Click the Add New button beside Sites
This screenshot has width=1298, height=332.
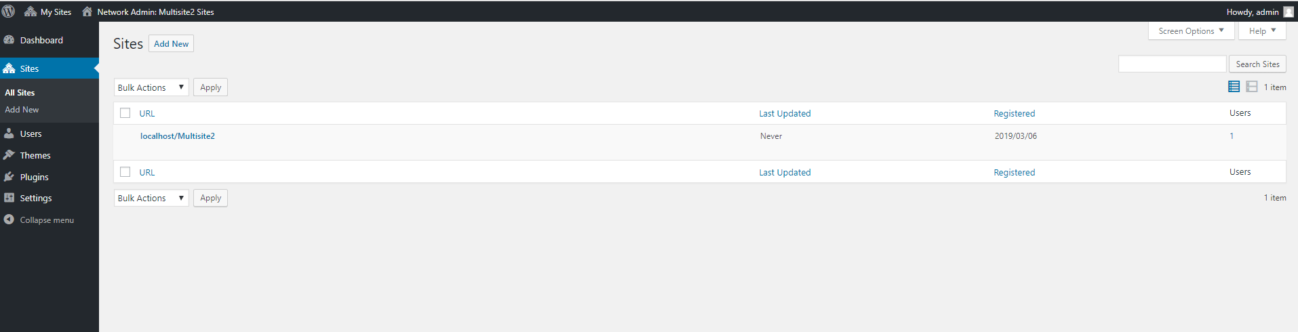click(x=171, y=44)
